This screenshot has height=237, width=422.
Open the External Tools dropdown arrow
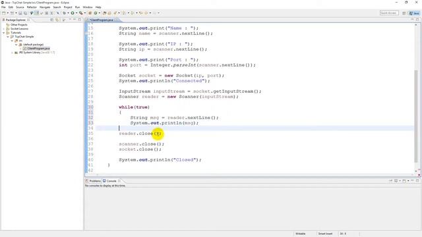click(84, 13)
